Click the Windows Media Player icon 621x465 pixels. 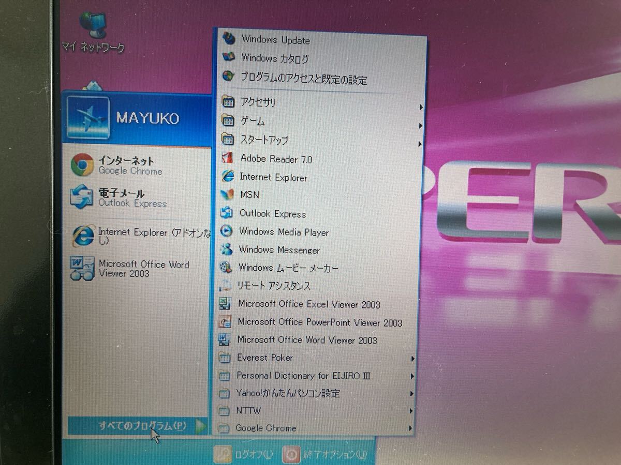click(x=227, y=231)
